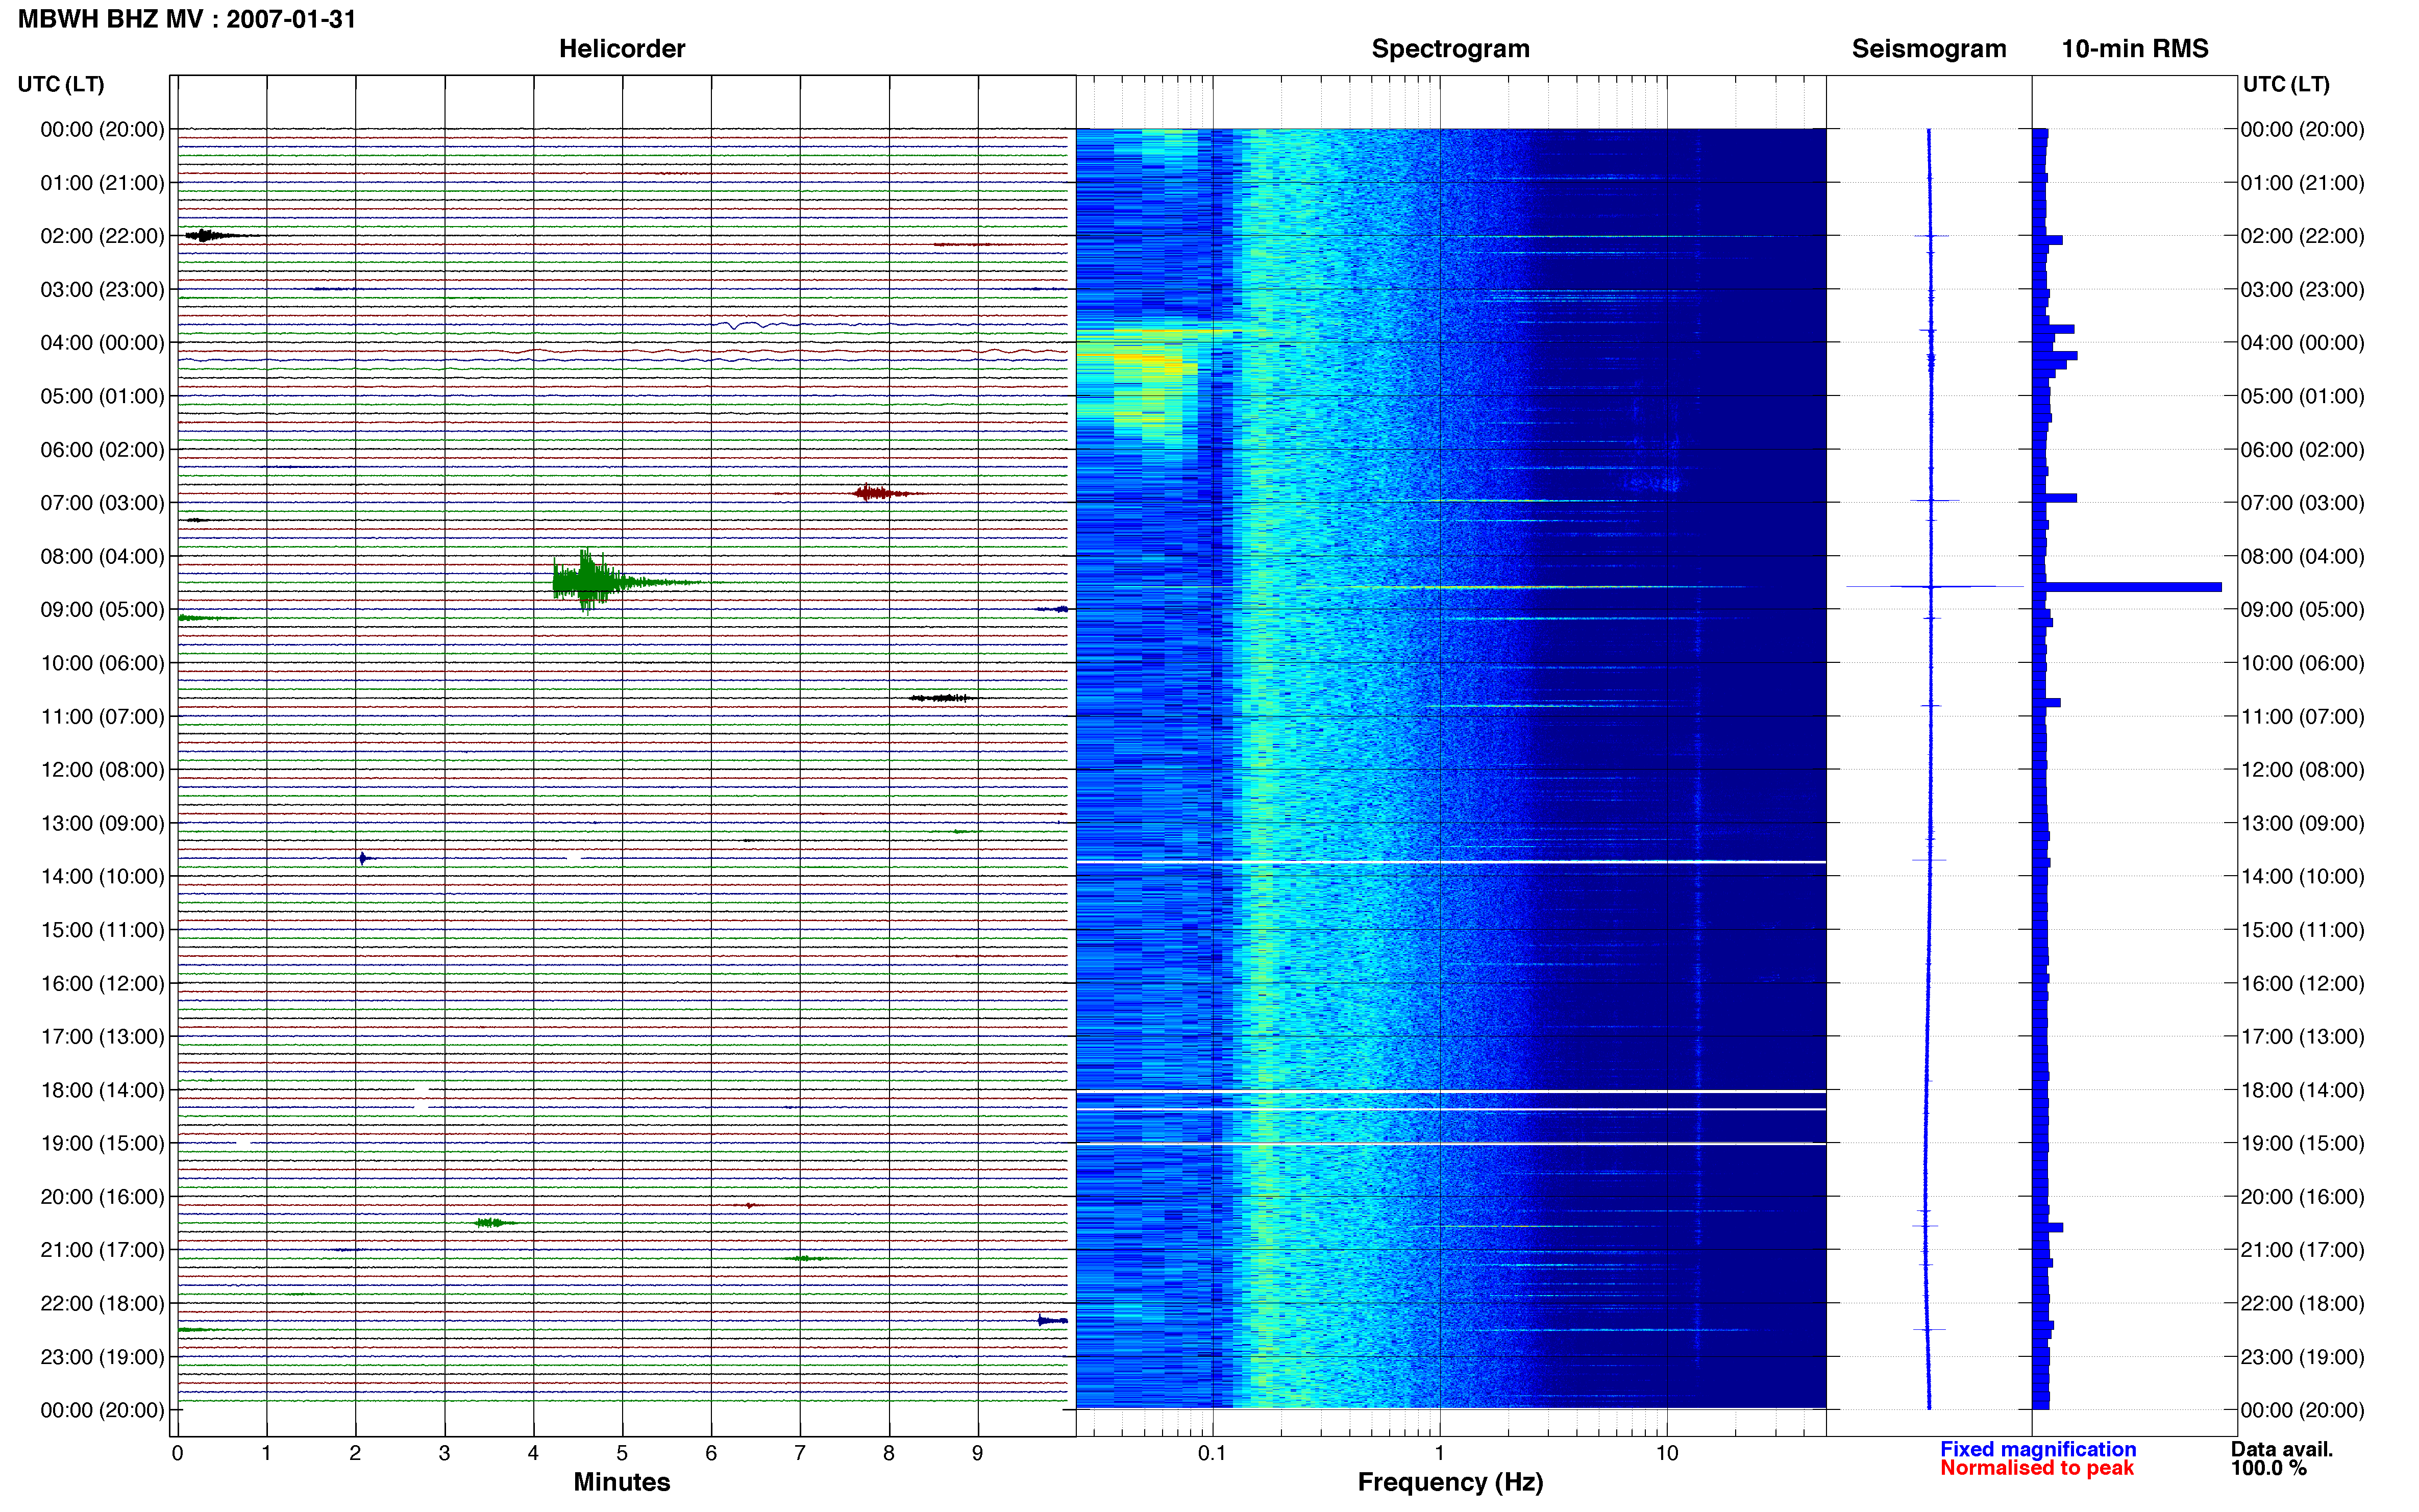
Task: Click '23:00 (19:00)' on the left time axis
Action: [102, 1356]
